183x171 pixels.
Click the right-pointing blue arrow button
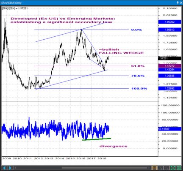(10, 168)
